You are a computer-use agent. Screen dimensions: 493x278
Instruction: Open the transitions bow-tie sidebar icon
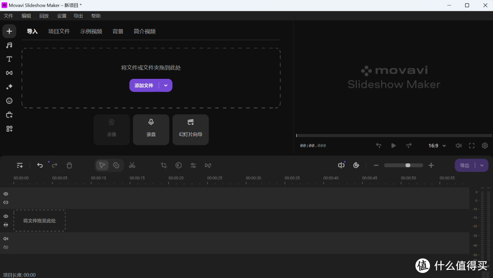[x=9, y=73]
